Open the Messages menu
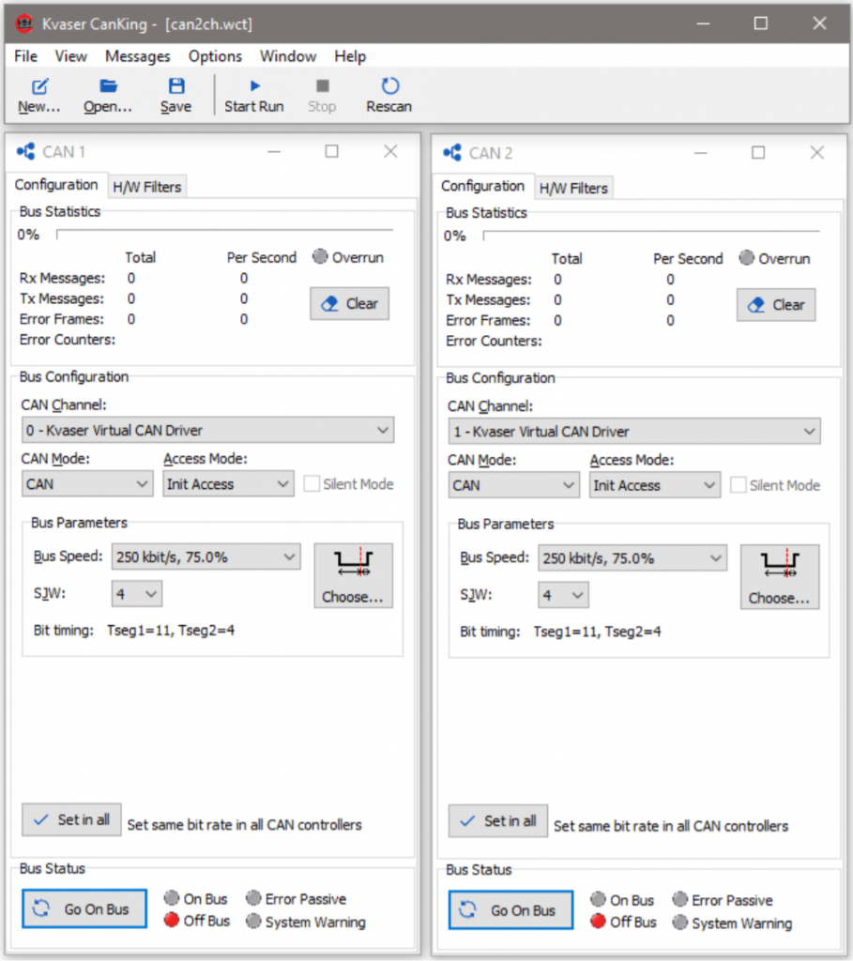 [137, 56]
